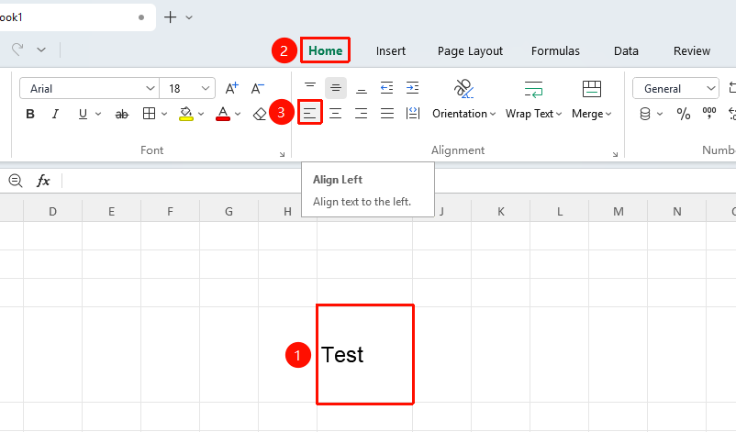Click the plus new tab button

170,17
